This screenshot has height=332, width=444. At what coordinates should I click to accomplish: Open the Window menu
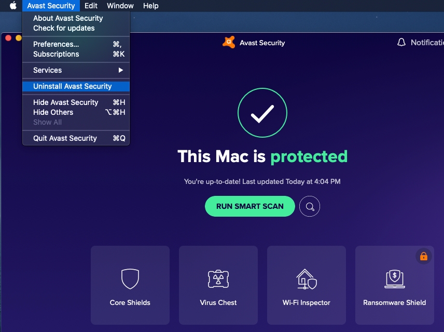[120, 6]
